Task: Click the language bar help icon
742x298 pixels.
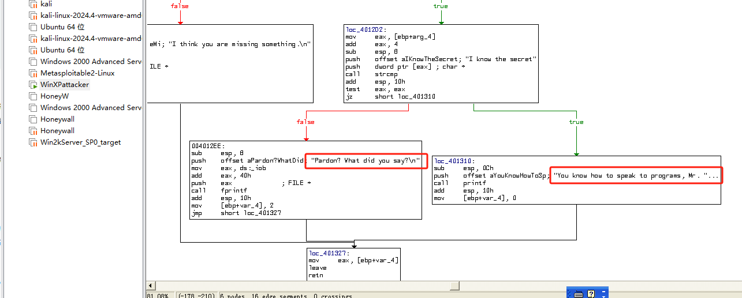Action: (591, 294)
